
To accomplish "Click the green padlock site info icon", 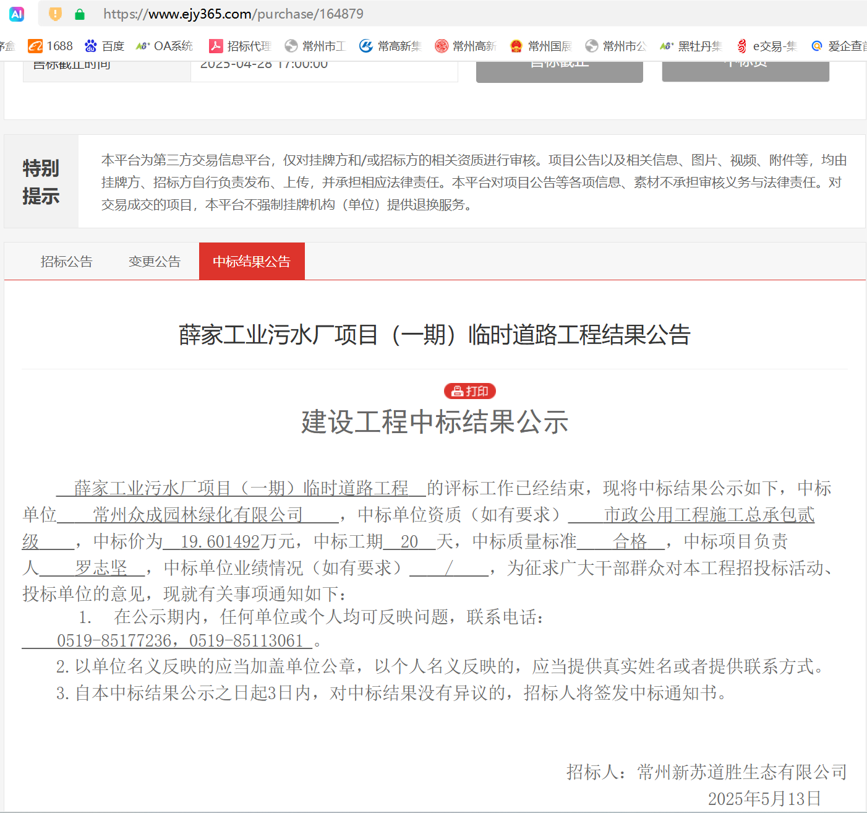I will 80,14.
